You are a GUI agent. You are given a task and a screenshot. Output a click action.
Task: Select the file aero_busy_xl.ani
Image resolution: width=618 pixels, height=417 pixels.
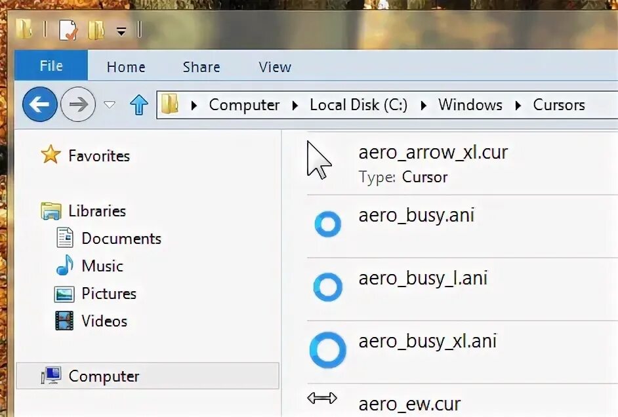tap(428, 342)
